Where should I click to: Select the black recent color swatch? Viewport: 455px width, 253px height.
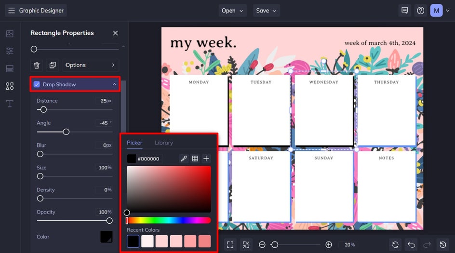[x=133, y=241]
